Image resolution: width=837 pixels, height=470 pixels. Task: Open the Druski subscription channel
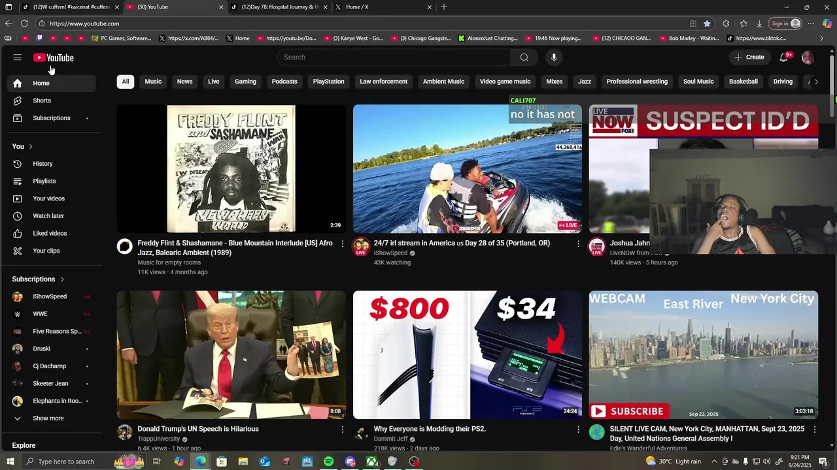52,349
